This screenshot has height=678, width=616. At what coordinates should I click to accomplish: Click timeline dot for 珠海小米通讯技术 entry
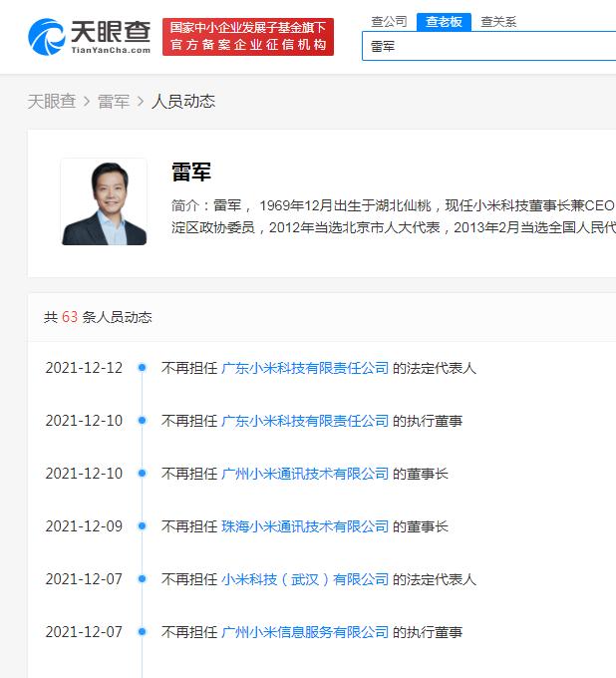coord(142,525)
